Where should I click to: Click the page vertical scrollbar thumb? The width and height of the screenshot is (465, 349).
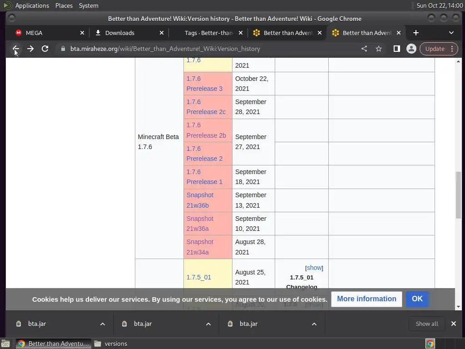pyautogui.click(x=458, y=195)
